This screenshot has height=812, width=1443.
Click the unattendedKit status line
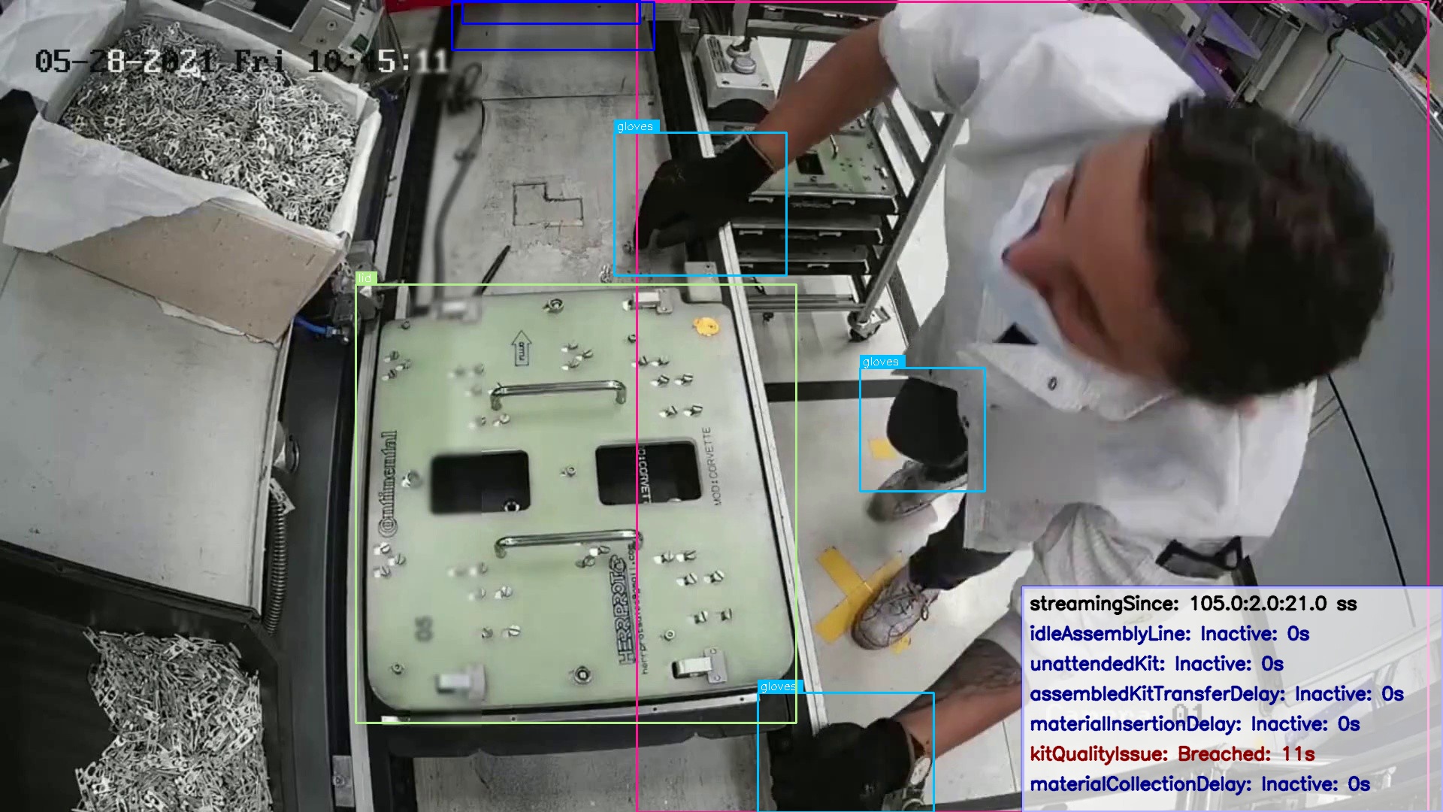(x=1156, y=664)
